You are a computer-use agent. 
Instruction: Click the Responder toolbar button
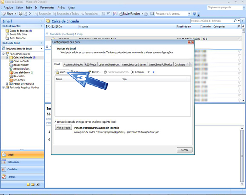pyautogui.click(x=43, y=14)
